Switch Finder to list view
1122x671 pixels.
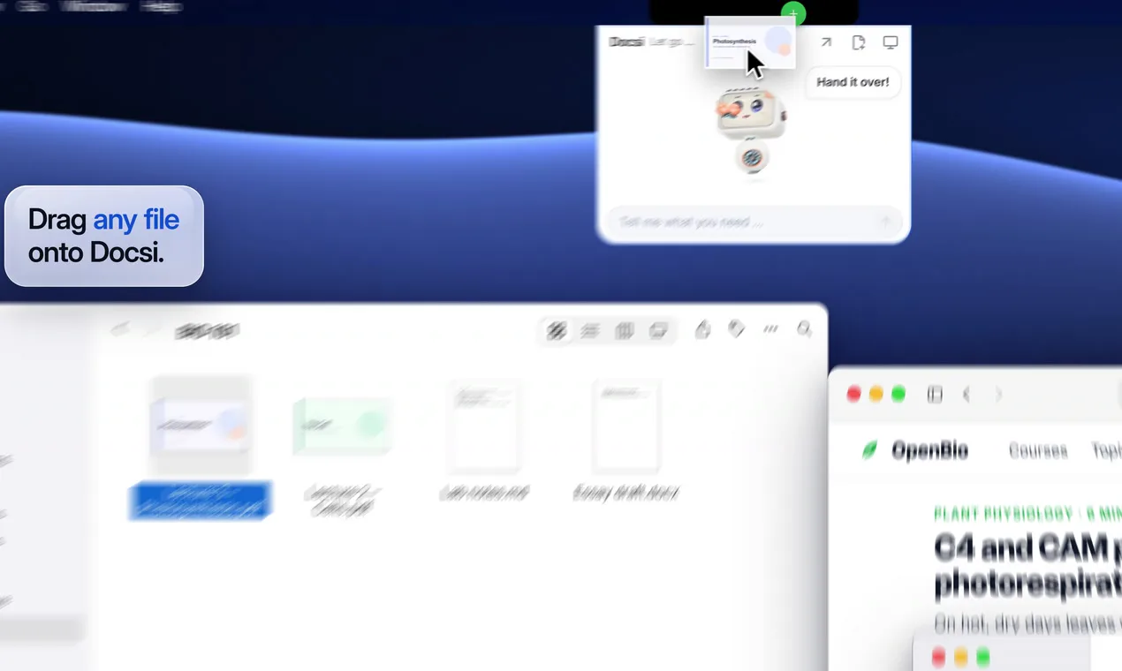tap(590, 331)
